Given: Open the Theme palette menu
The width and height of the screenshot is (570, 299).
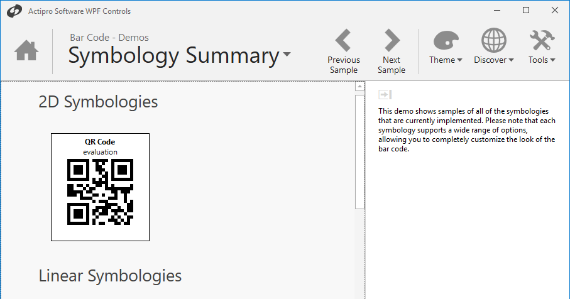Looking at the screenshot, I should (x=446, y=46).
